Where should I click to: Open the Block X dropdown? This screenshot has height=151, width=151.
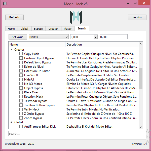49,37
